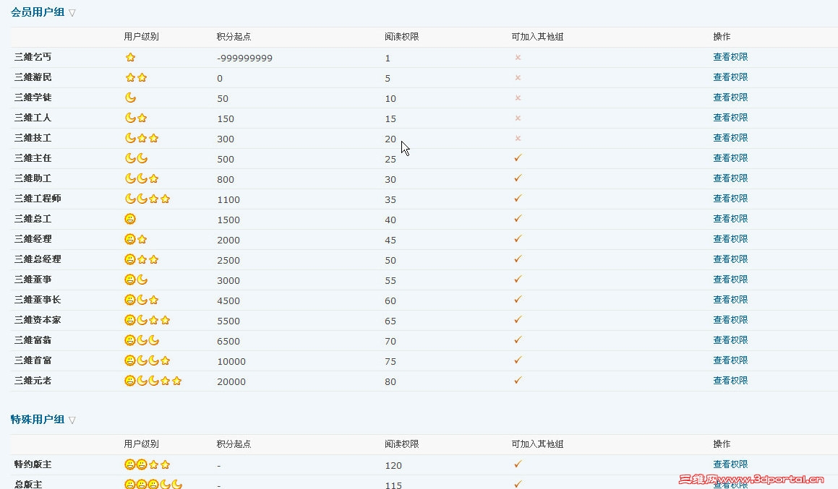Open 查看权限 for 三维董事长

pyautogui.click(x=730, y=300)
